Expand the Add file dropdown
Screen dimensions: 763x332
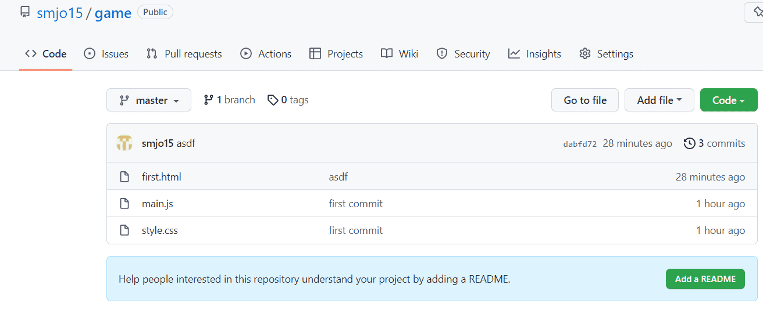(659, 100)
